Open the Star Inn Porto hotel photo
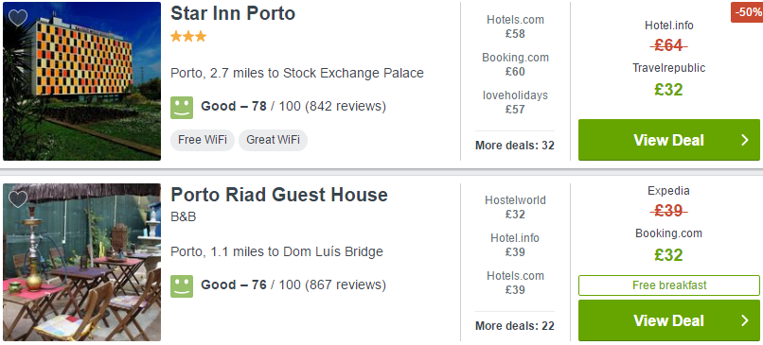763x345 pixels. coord(81,81)
